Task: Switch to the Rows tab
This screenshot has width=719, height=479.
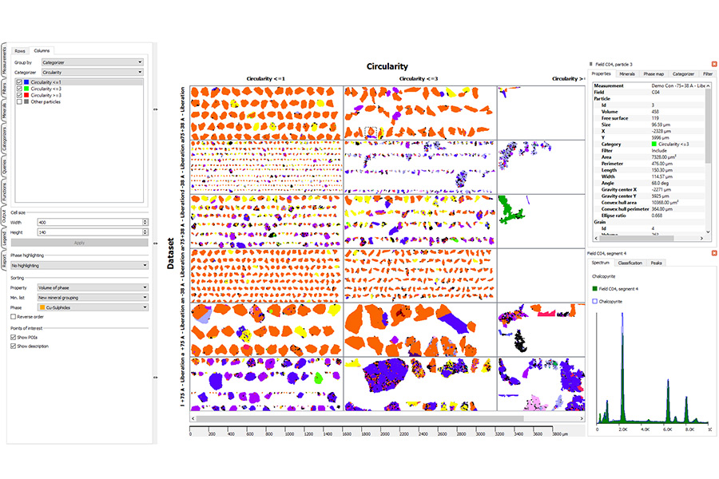Action: point(21,50)
